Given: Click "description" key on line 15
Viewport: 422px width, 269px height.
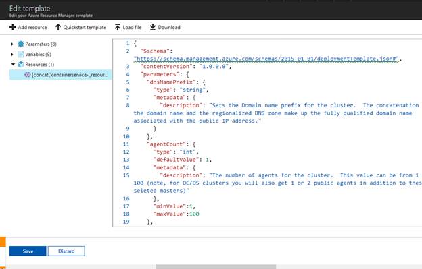Looking at the screenshot, I should [181, 175].
